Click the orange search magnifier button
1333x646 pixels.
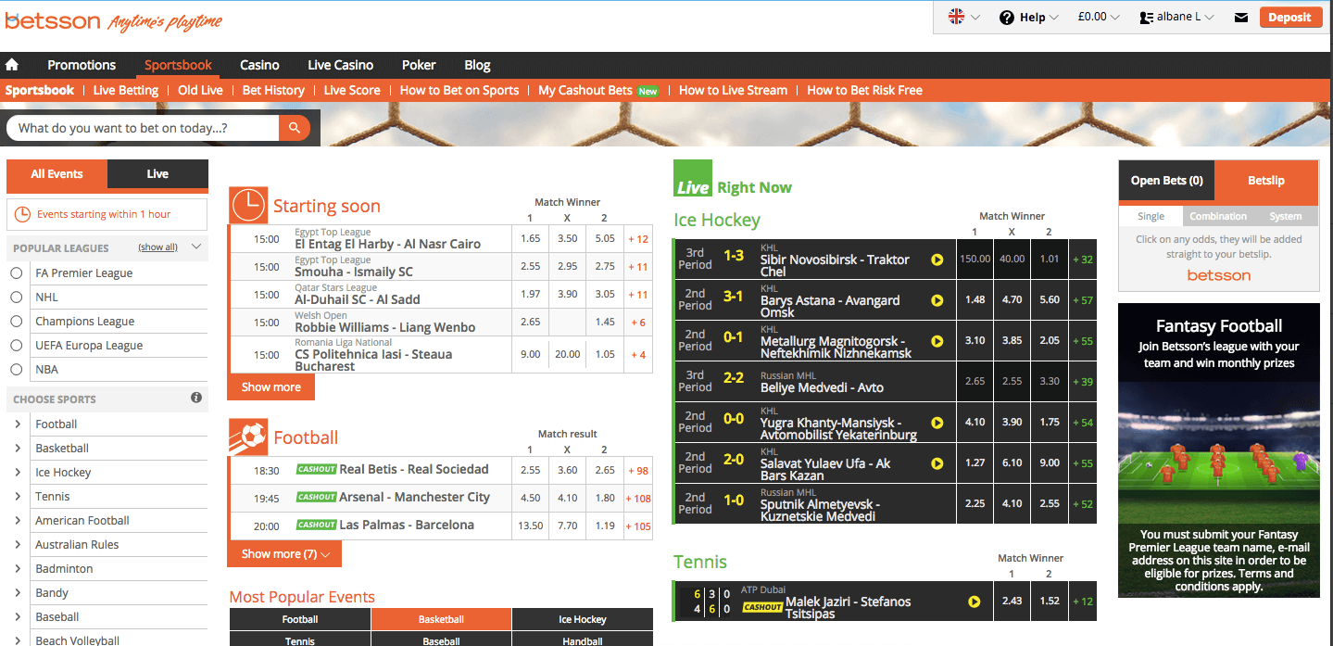tap(295, 128)
